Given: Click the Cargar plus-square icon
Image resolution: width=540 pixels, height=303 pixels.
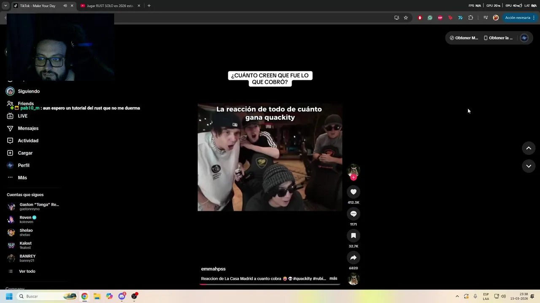Looking at the screenshot, I should [x=10, y=153].
